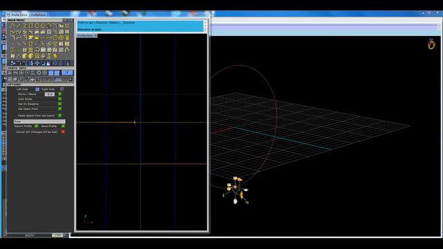Click the command line scroll up arrow

pos(206,22)
